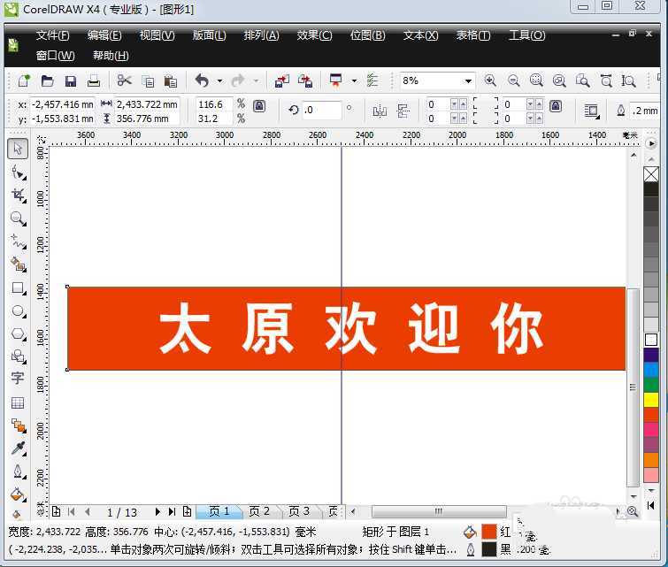Choose the Rectangle tool
This screenshot has width=668, height=567.
[x=18, y=287]
